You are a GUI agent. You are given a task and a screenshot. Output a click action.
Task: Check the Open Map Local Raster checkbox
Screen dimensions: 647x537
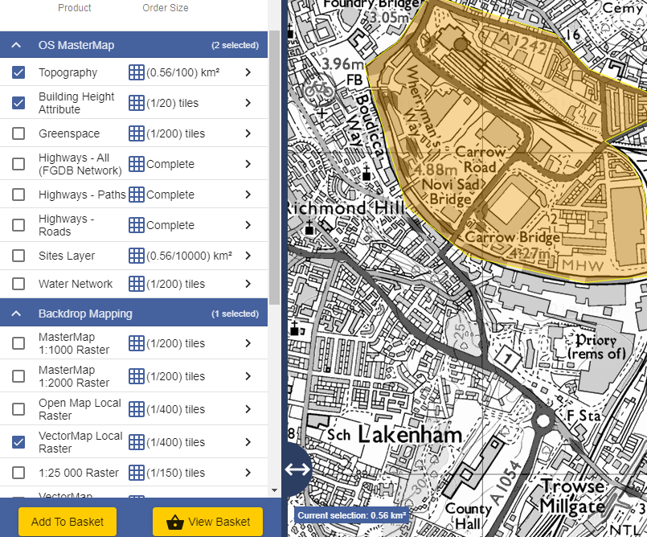coord(18,409)
